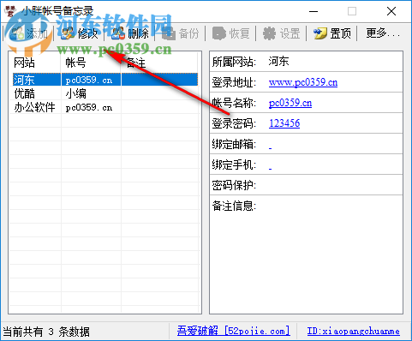Viewport: 412px width, 341px height.
Task: Click the 添加 add account icon
Action: point(17,33)
